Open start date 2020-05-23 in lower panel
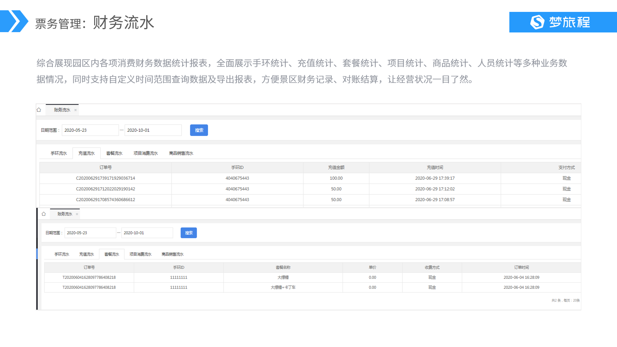Screen dimensions: 617x347 pos(90,233)
